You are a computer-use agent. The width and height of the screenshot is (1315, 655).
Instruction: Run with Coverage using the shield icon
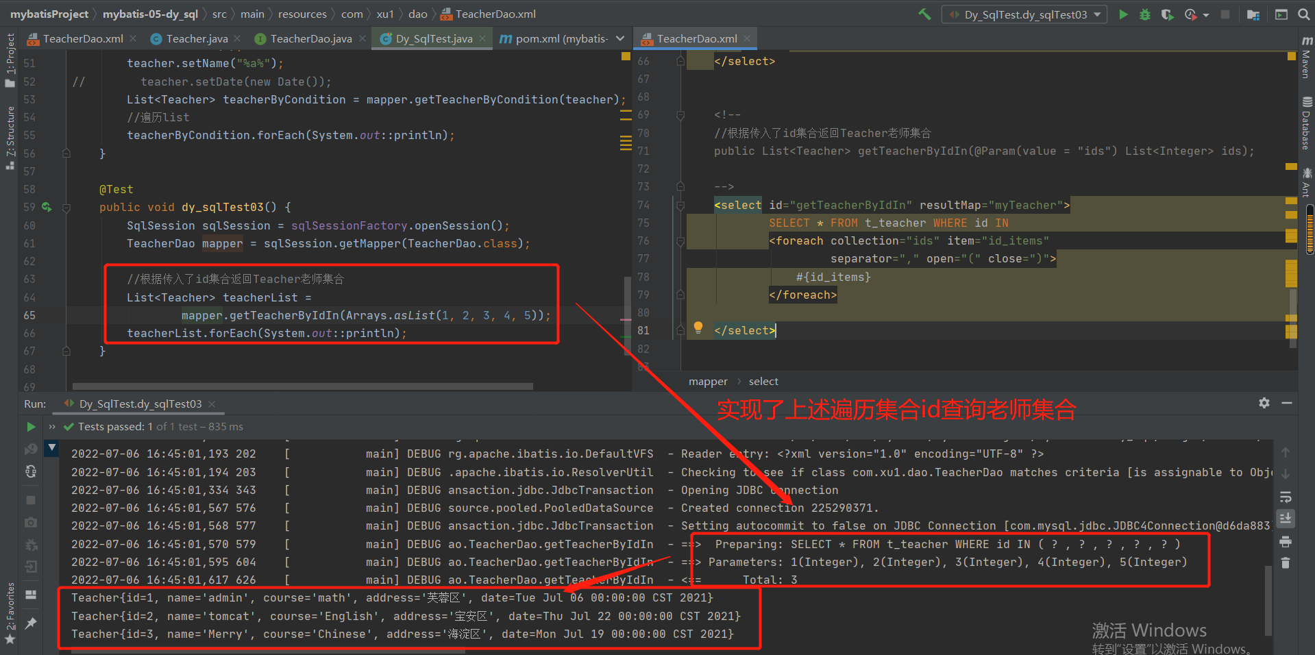pyautogui.click(x=1167, y=14)
